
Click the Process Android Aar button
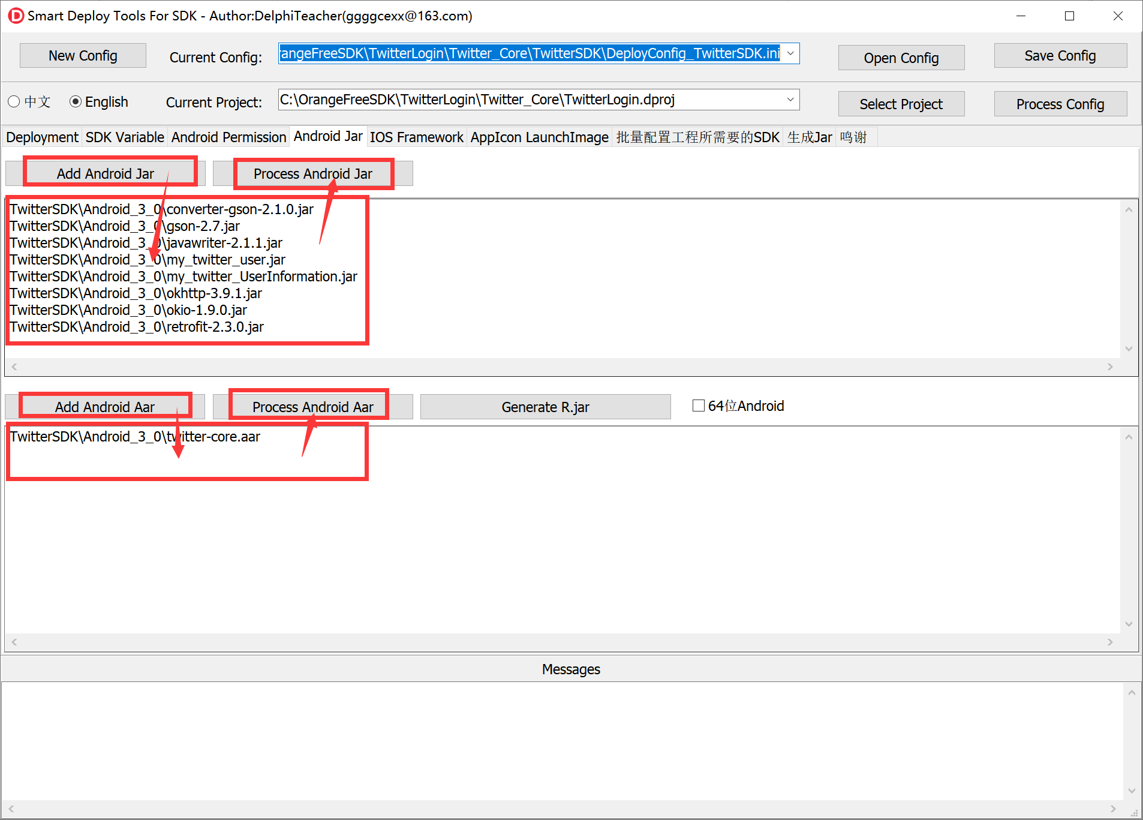pyautogui.click(x=313, y=407)
